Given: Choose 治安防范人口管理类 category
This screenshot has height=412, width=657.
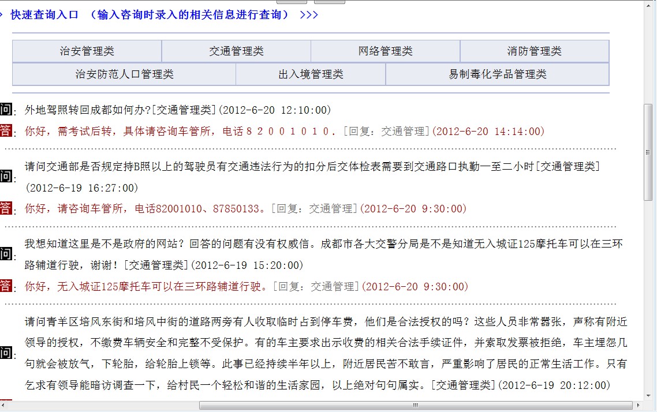Looking at the screenshot, I should coord(124,74).
